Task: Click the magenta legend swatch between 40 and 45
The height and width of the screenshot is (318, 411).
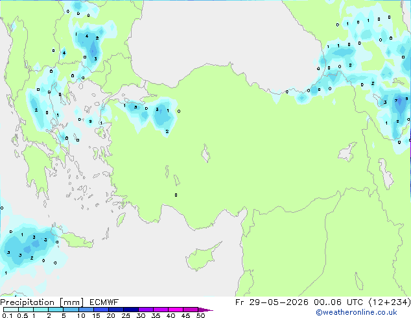Action: [x=176, y=310]
